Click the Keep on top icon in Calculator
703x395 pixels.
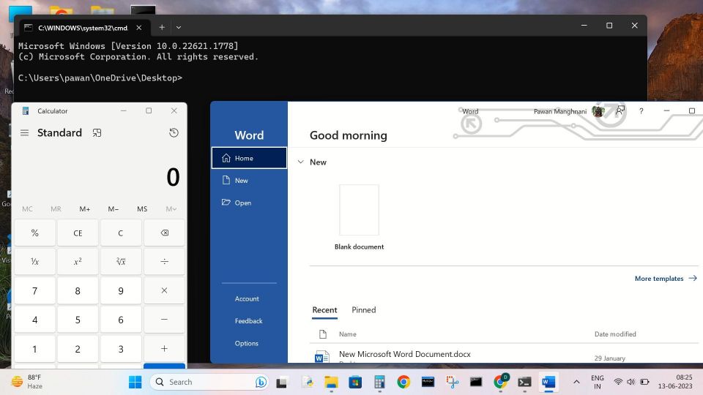97,133
